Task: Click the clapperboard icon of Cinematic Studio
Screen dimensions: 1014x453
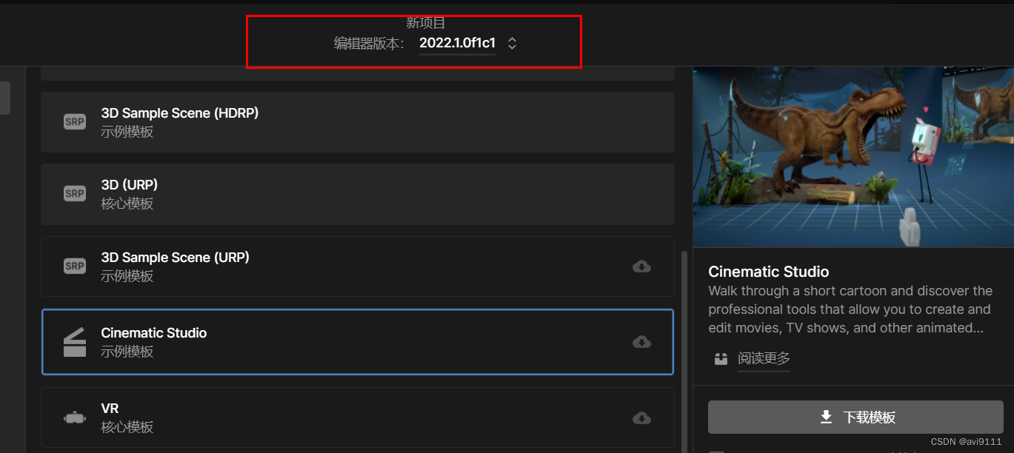Action: pos(75,342)
